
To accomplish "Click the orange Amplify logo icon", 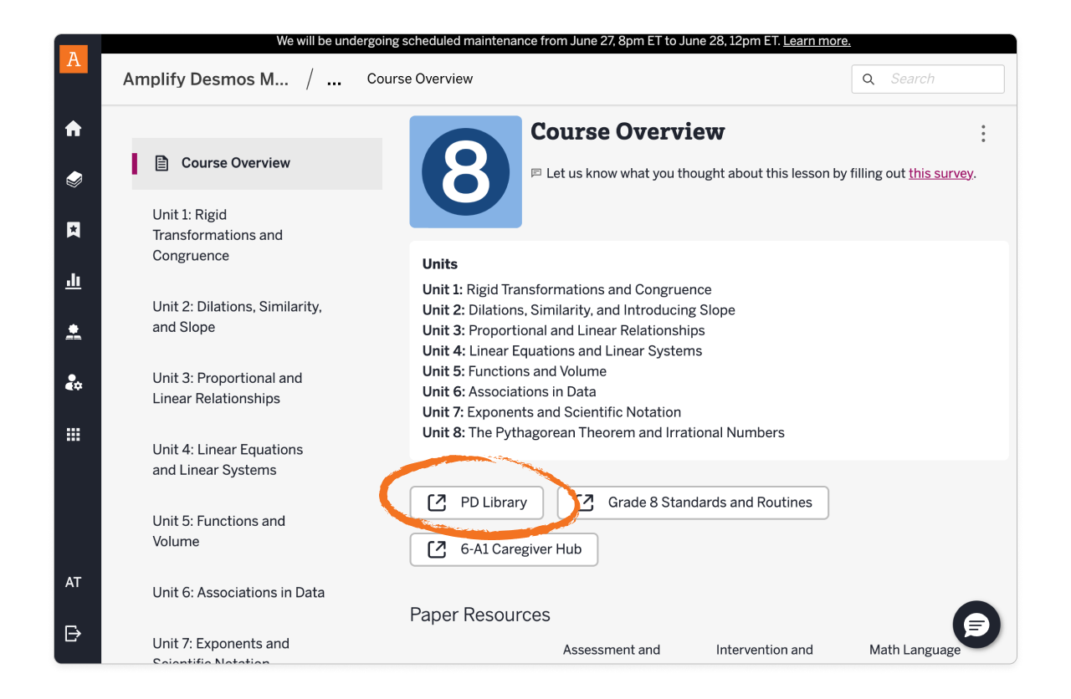I will (74, 59).
